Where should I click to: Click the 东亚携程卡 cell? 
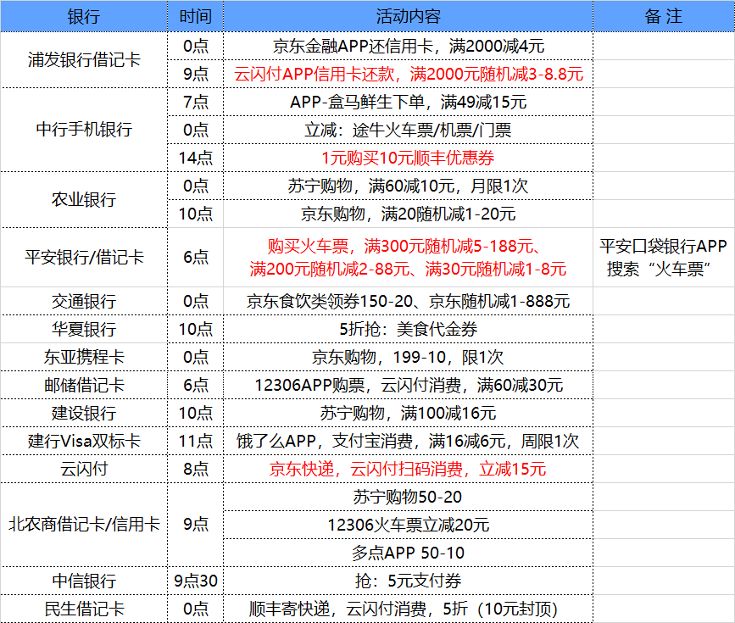pyautogui.click(x=84, y=357)
